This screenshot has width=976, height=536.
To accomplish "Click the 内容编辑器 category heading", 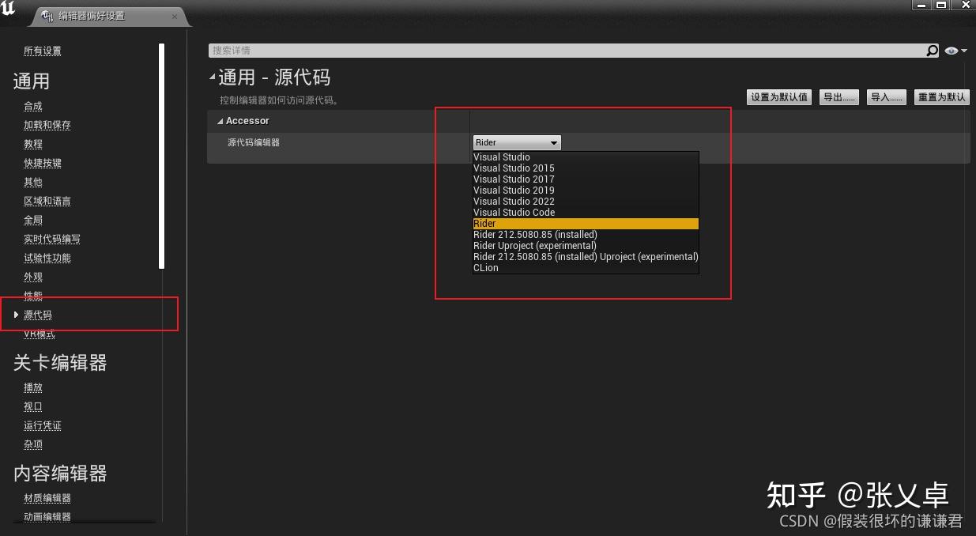I will (60, 474).
